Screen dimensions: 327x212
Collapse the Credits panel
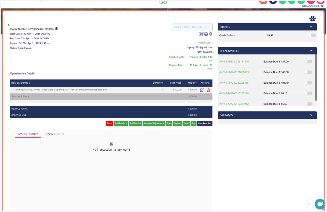click(311, 27)
